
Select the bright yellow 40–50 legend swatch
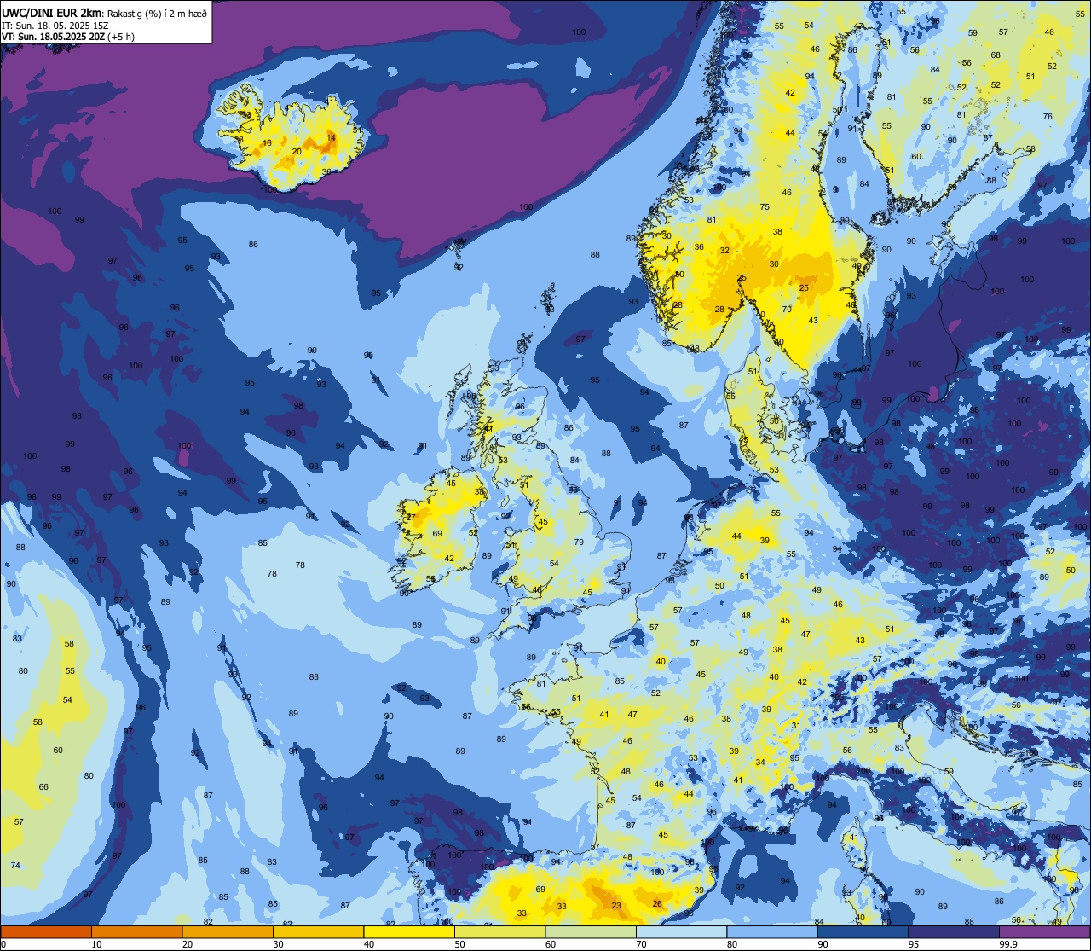[409, 931]
